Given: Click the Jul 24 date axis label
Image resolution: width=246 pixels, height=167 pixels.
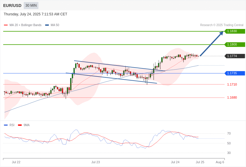Looking at the screenshot, I should 175,162.
